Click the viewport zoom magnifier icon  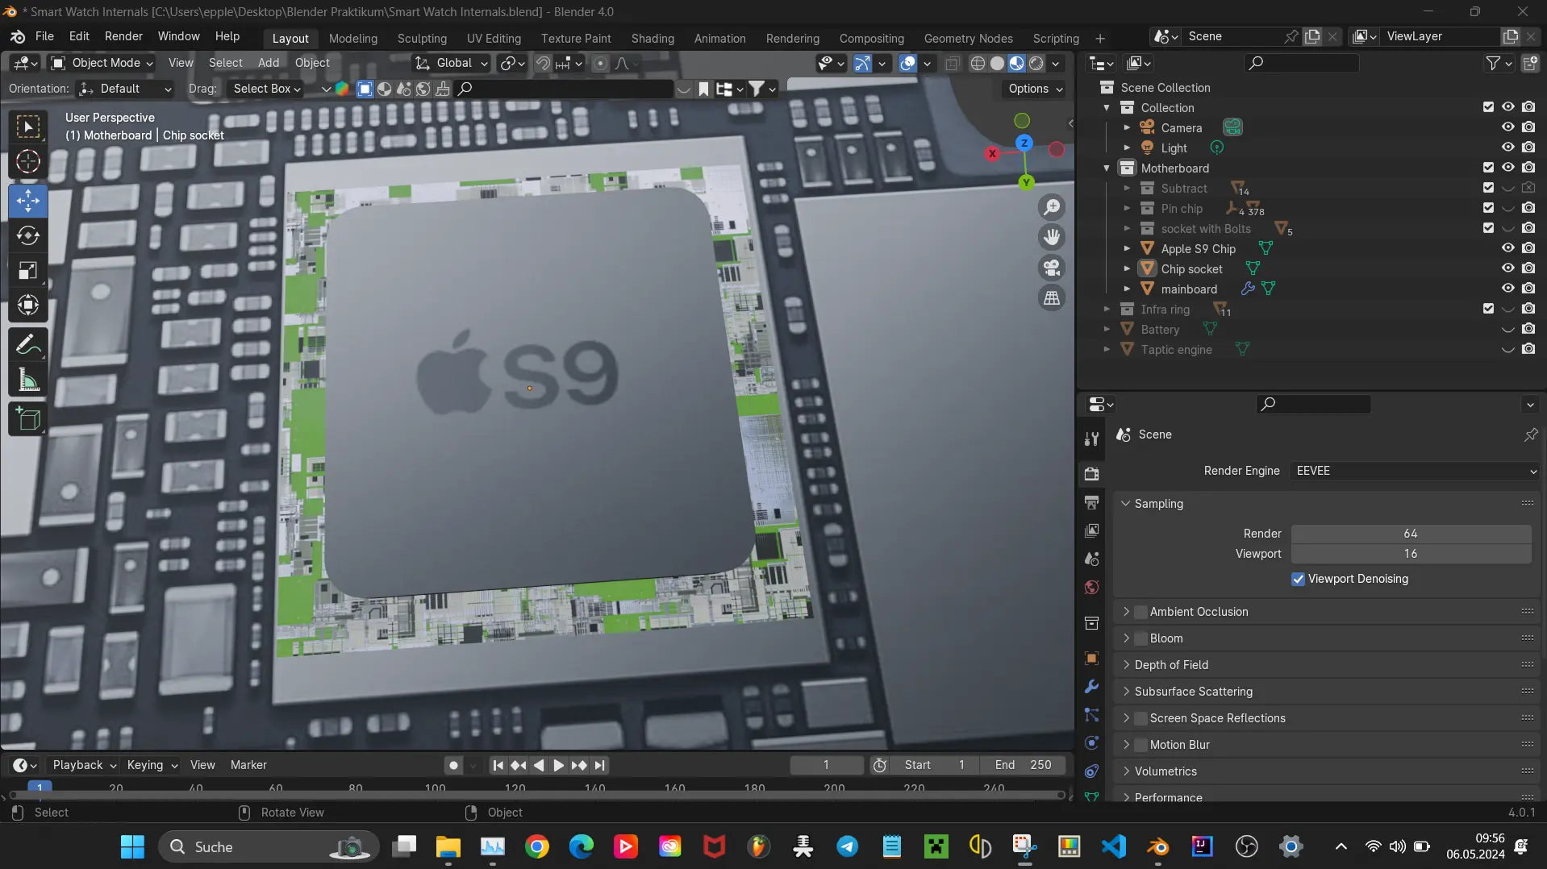[x=1052, y=207]
